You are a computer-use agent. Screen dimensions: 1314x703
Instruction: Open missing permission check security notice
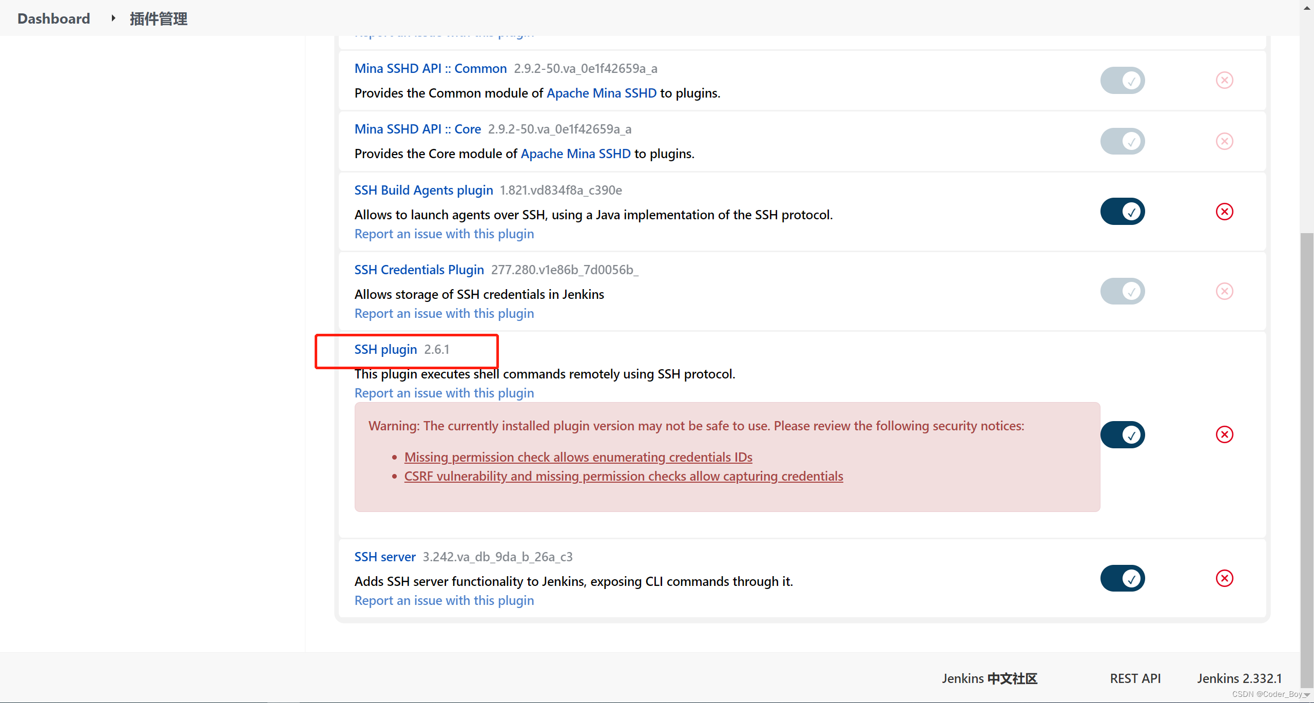click(x=578, y=457)
